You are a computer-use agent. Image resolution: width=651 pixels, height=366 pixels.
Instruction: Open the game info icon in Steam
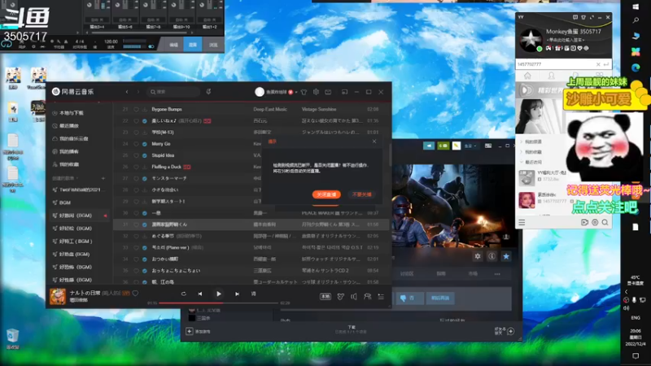point(492,256)
